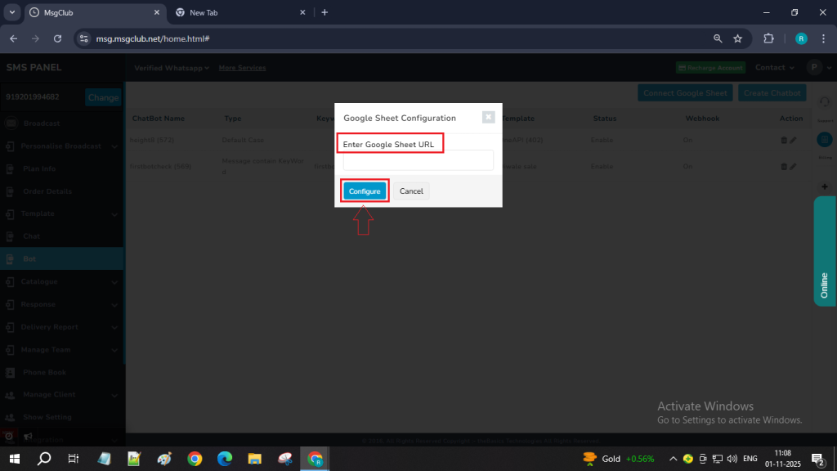Click the Google Sheet URL input field
Screen dimensions: 837x471
(x=418, y=160)
